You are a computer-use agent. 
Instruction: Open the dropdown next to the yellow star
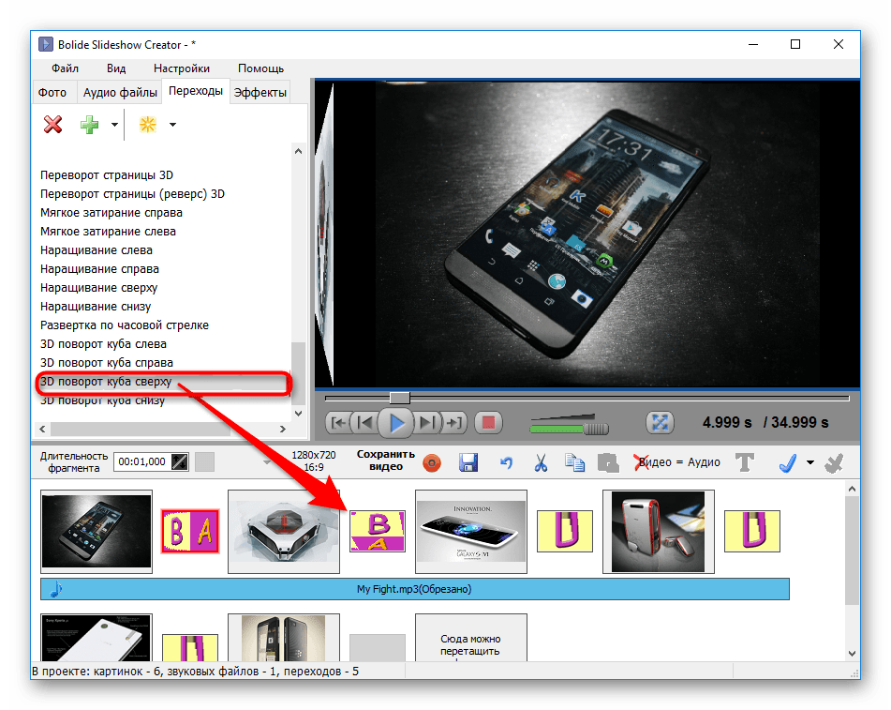172,124
